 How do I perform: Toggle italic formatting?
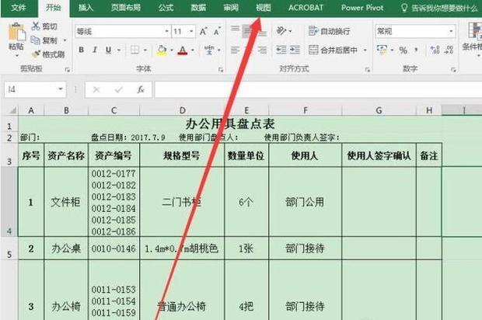pyautogui.click(x=95, y=50)
